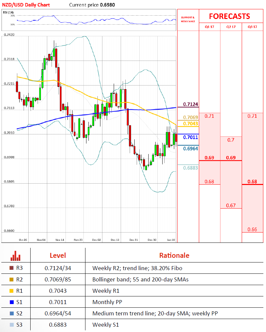Screen dimensions: 266x332
Task: Click the Nov 14 date axis label
Action: [x=60, y=240]
